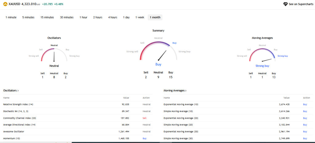
Task: Click the Summary Neutral count 9
Action: click(x=158, y=77)
